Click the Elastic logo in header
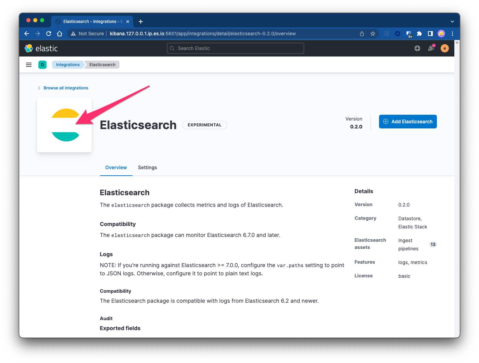Viewport: 479px width, 363px height. pyautogui.click(x=41, y=48)
